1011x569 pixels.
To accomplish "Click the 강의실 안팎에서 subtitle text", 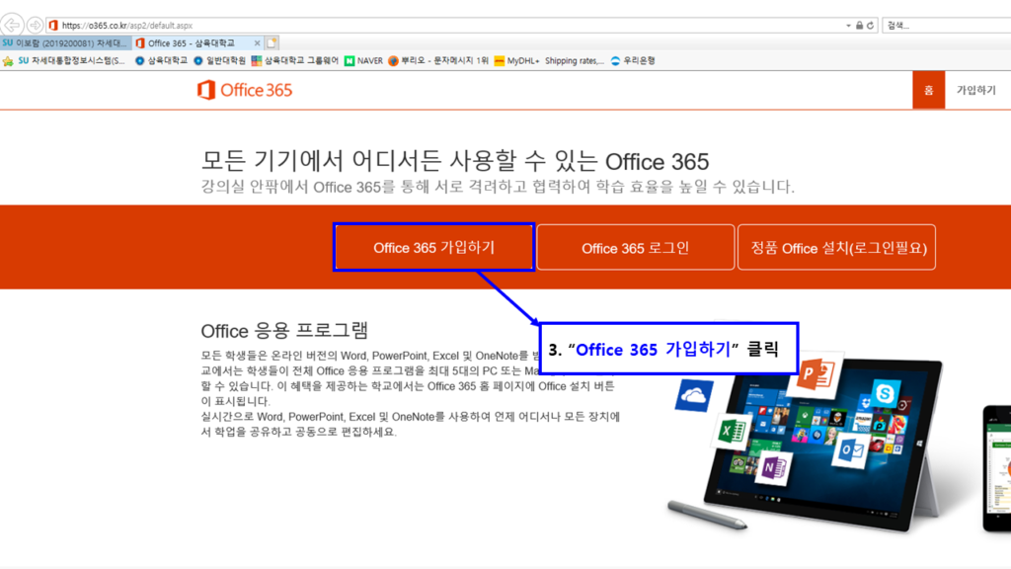I will [498, 187].
